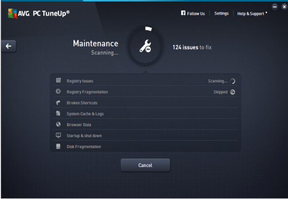The image size is (288, 199).
Task: Select the Registry Issues row label
Action: click(x=80, y=81)
